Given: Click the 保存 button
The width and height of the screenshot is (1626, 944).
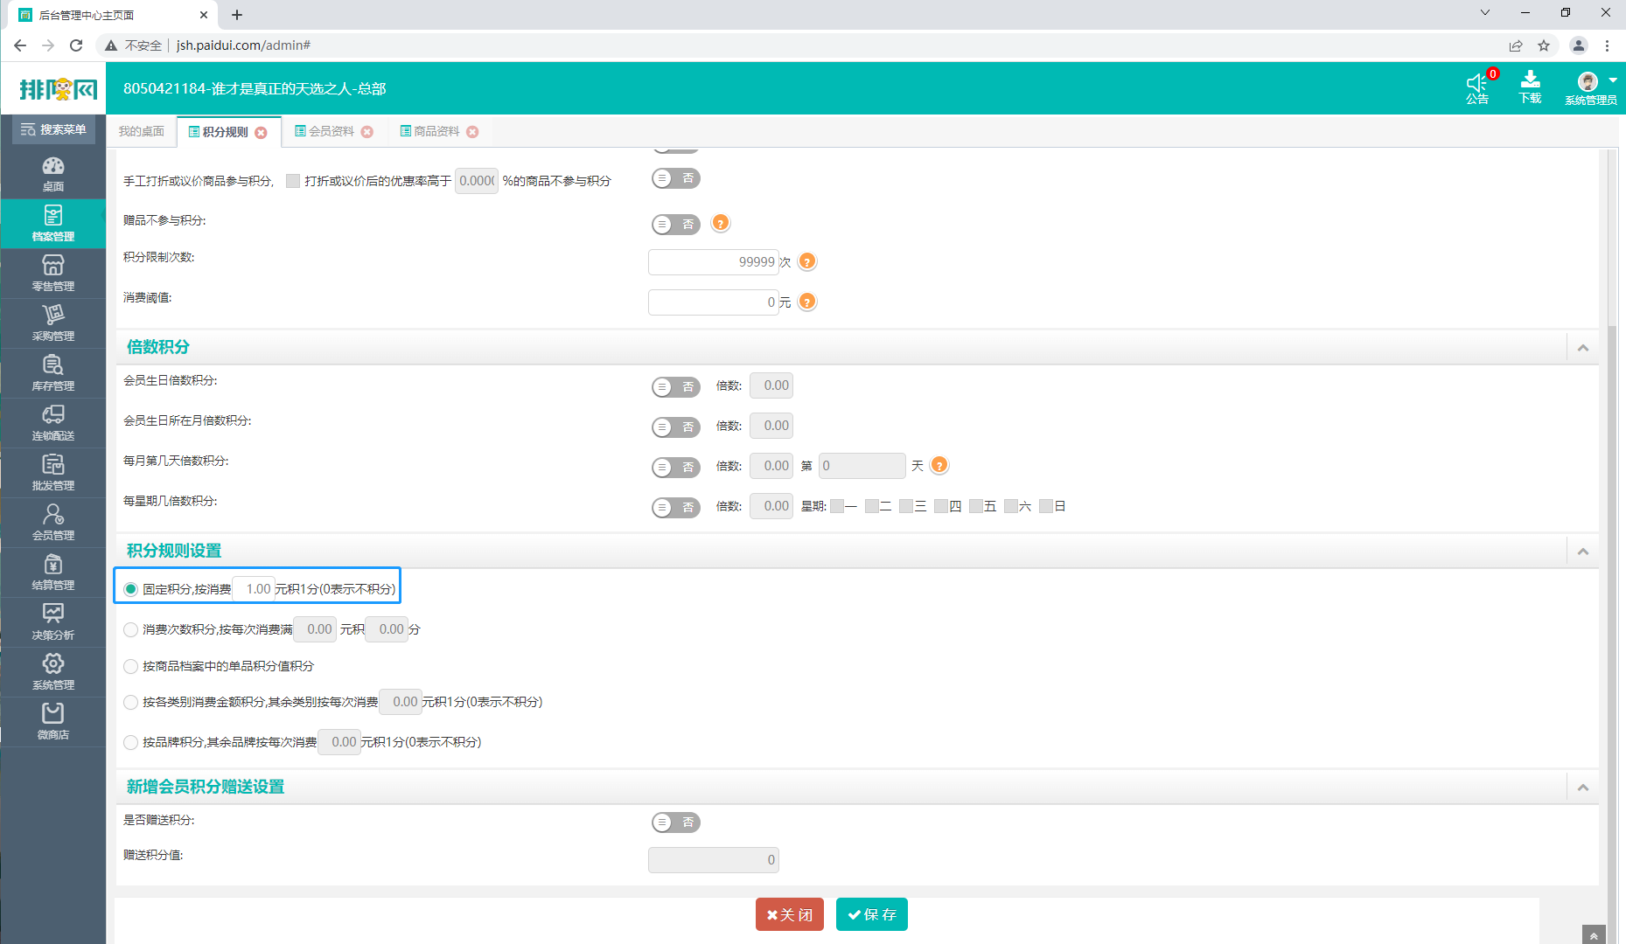Looking at the screenshot, I should [872, 914].
